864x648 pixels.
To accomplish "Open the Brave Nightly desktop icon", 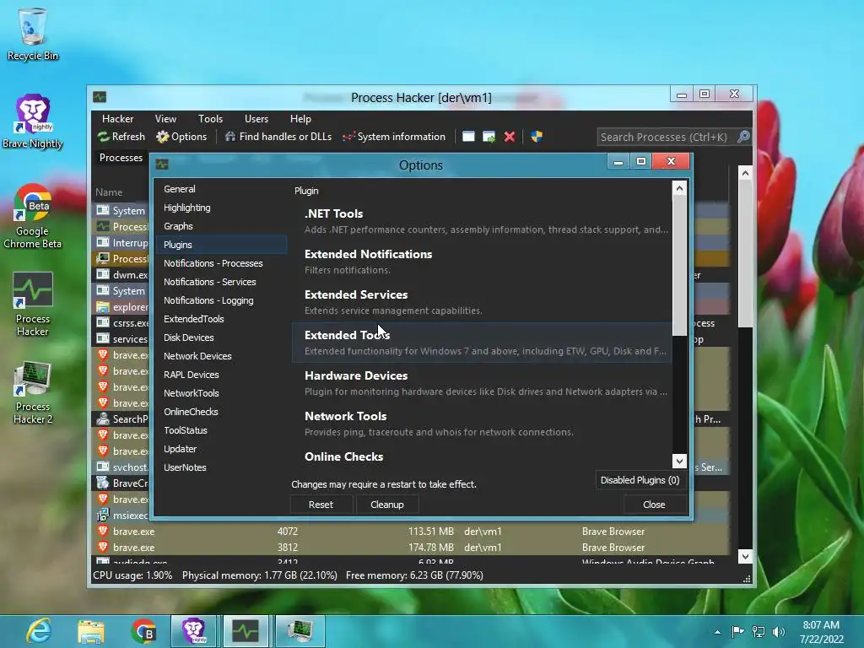I will pyautogui.click(x=33, y=121).
